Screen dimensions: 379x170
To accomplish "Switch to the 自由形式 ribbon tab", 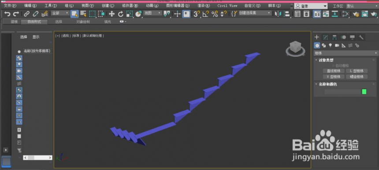I will coord(34,22).
